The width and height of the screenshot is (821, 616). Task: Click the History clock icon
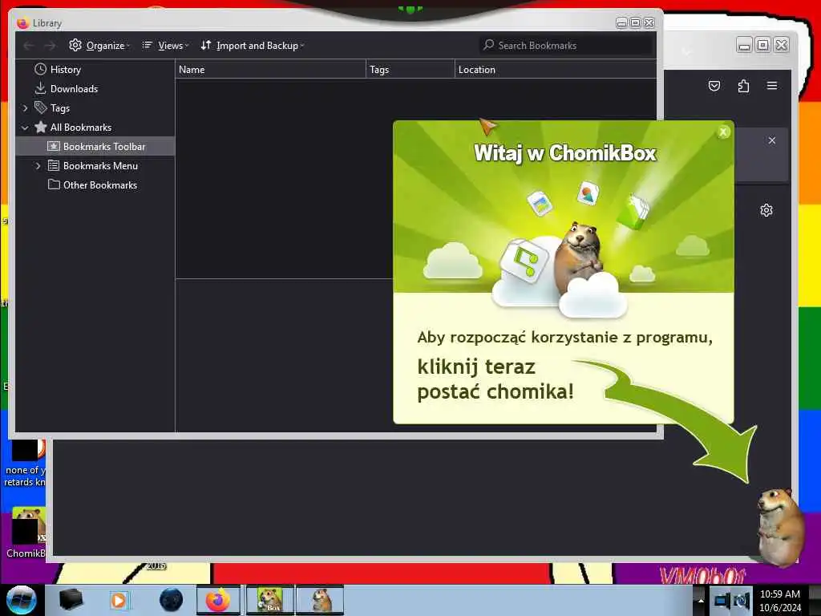(x=40, y=69)
